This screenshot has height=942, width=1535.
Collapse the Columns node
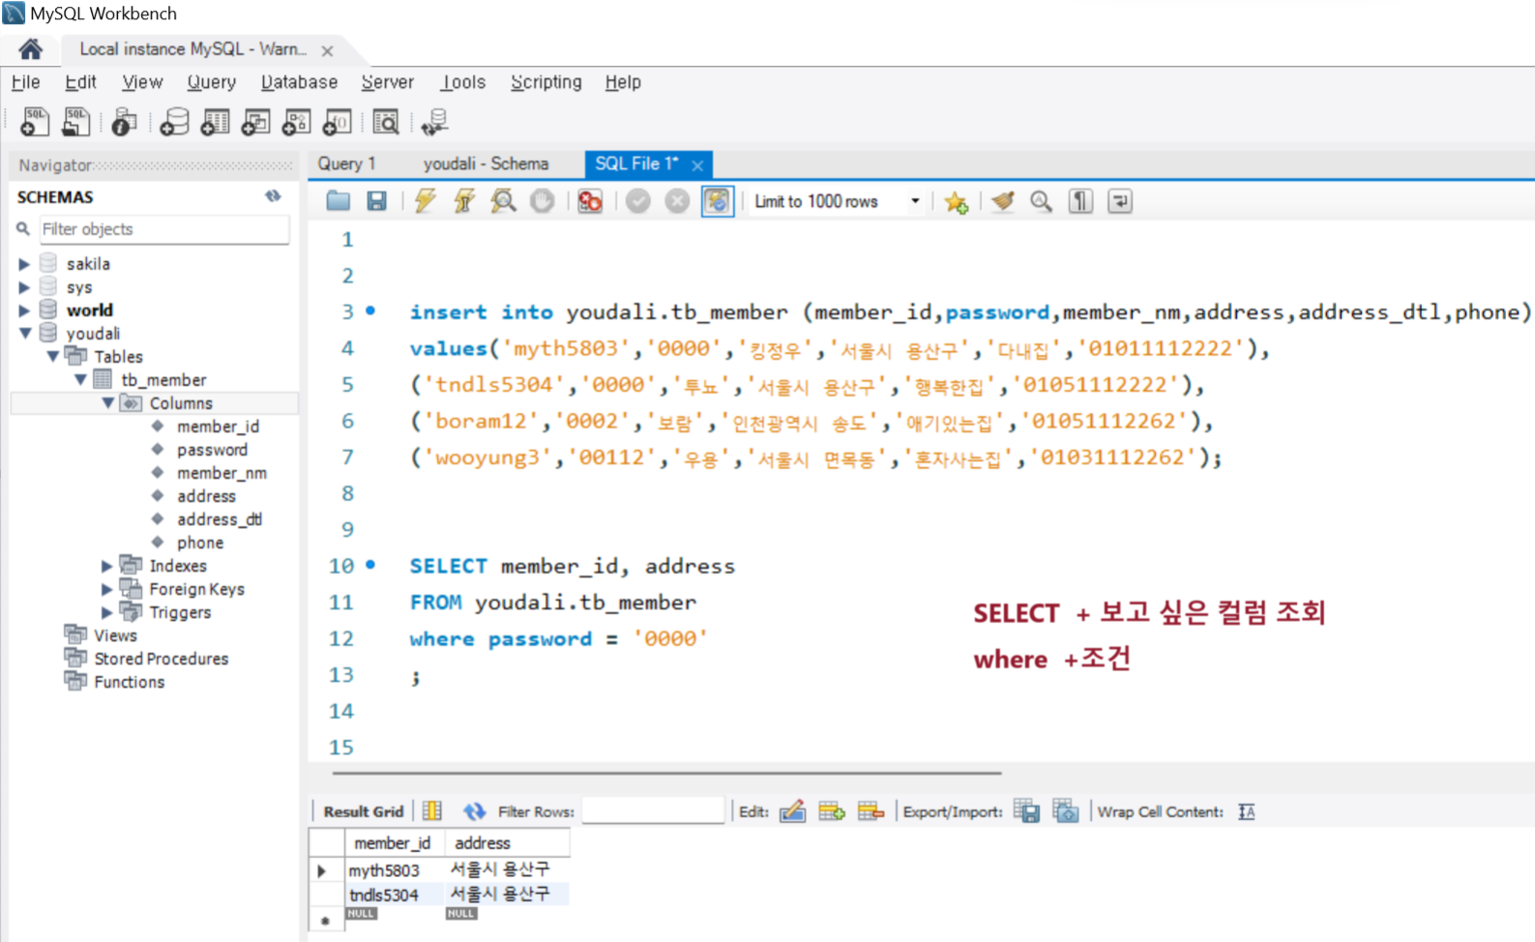108,403
